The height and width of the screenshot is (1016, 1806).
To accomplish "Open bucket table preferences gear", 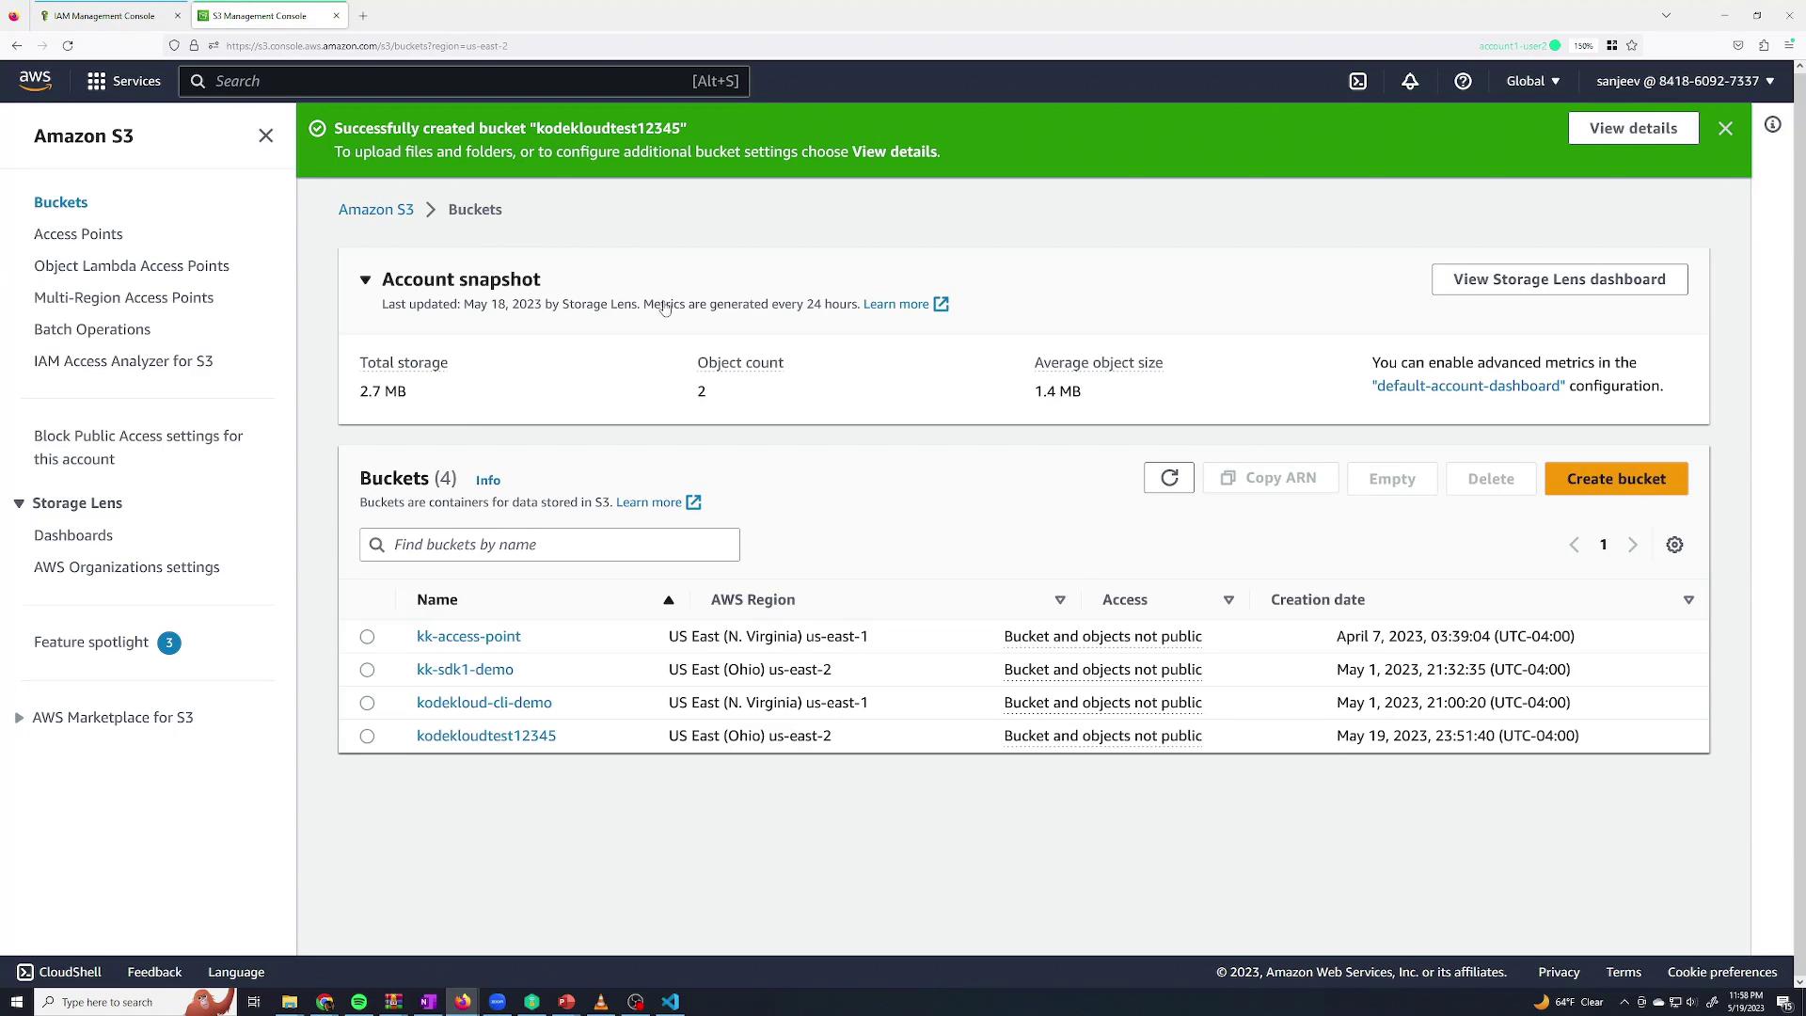I will pos(1674,545).
